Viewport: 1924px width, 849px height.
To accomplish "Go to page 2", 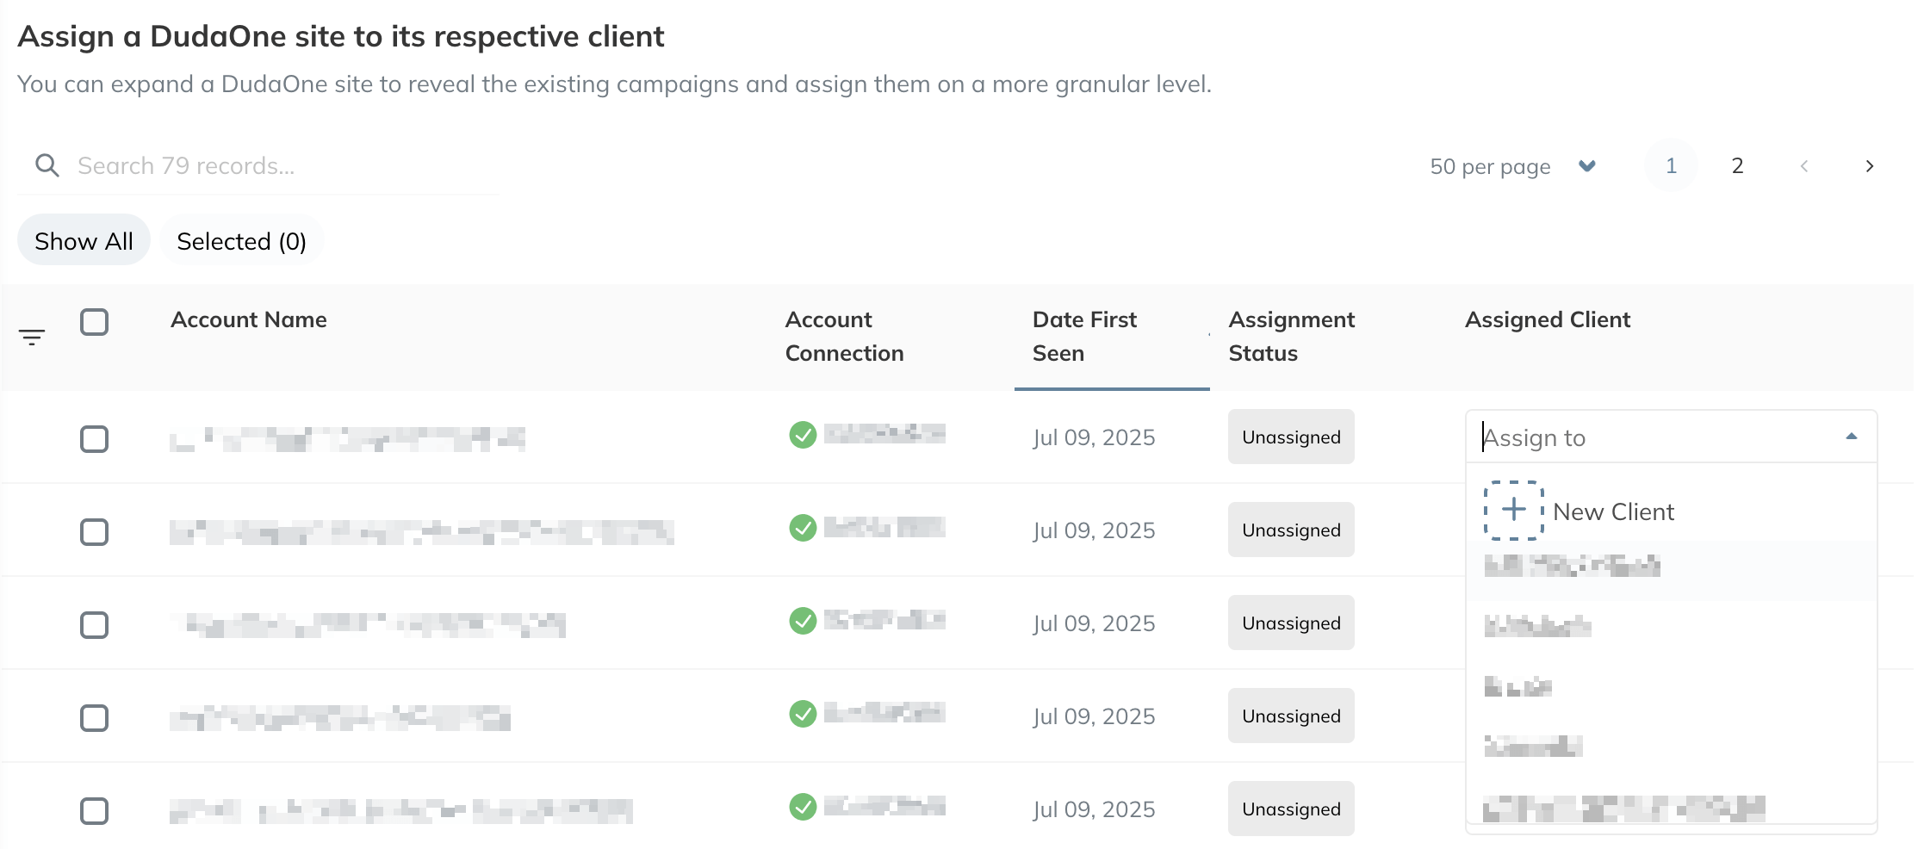I will pyautogui.click(x=1737, y=166).
